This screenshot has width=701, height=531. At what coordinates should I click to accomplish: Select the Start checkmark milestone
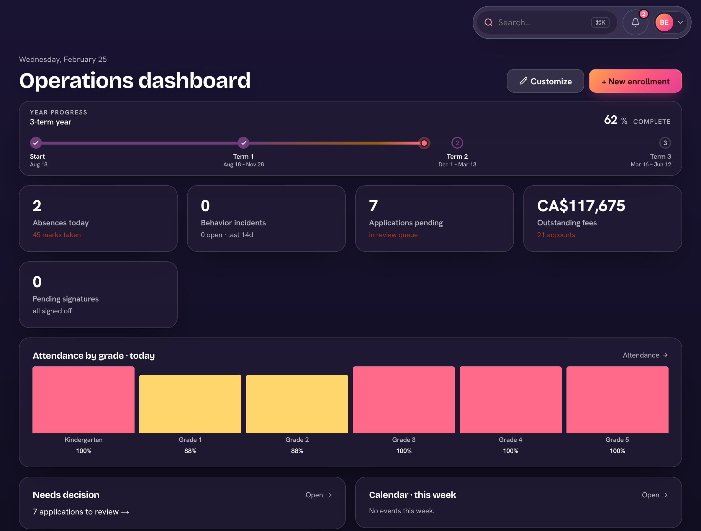point(36,143)
